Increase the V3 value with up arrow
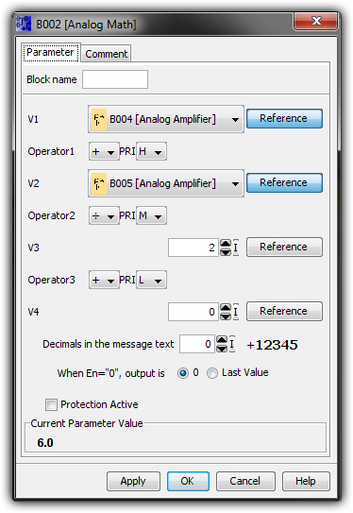The height and width of the screenshot is (513, 353). tap(226, 244)
